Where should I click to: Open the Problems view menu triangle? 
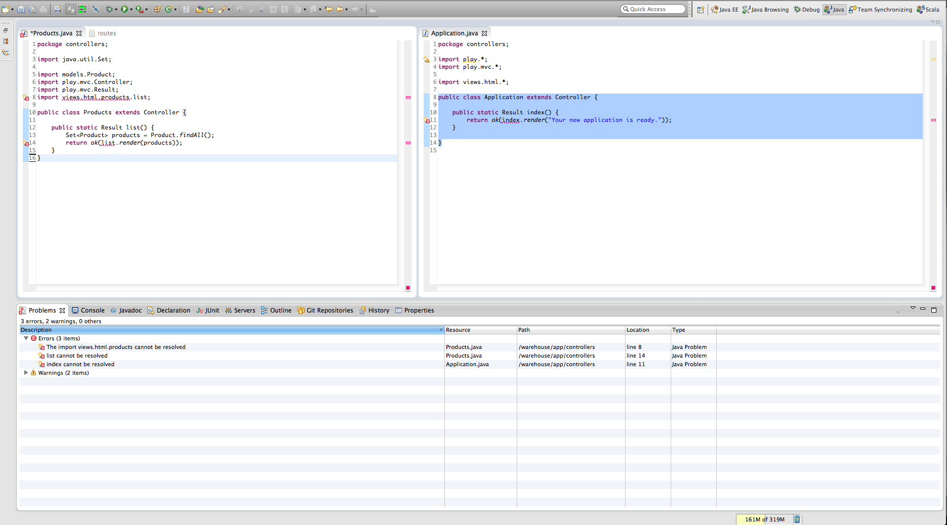coord(913,308)
